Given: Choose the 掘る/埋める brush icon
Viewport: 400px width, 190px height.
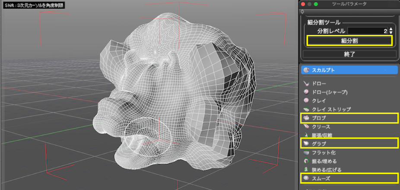Looking at the screenshot, I should 306,161.
